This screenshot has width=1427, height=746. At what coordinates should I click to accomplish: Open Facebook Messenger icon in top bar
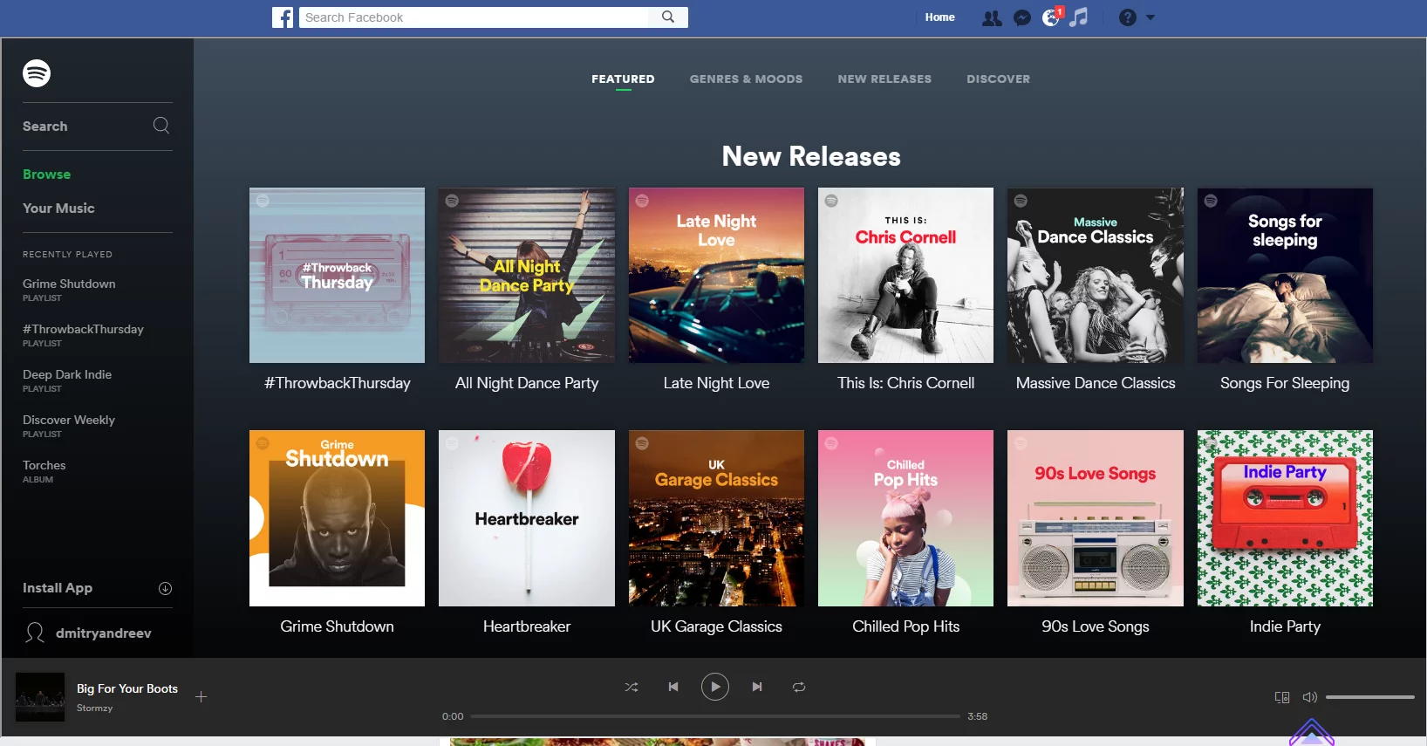(x=1022, y=17)
